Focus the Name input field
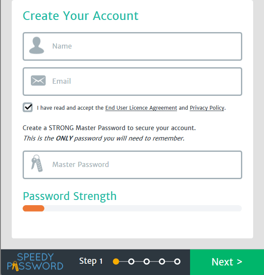264x275 pixels. point(133,46)
